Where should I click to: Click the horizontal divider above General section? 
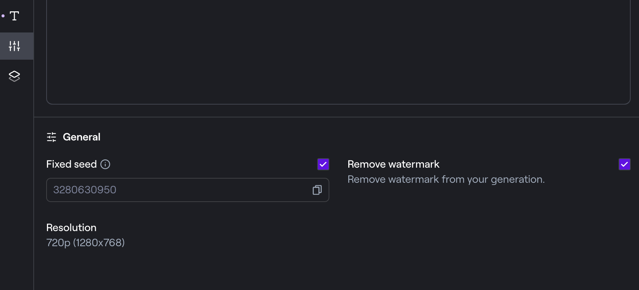[x=336, y=117]
